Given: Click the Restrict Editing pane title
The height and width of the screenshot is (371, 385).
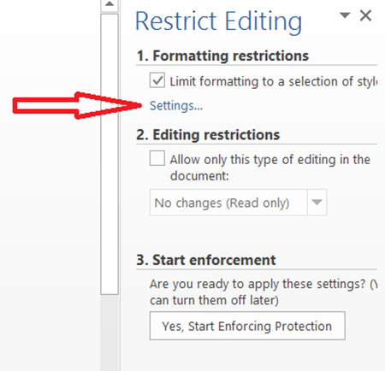Looking at the screenshot, I should coord(218,21).
